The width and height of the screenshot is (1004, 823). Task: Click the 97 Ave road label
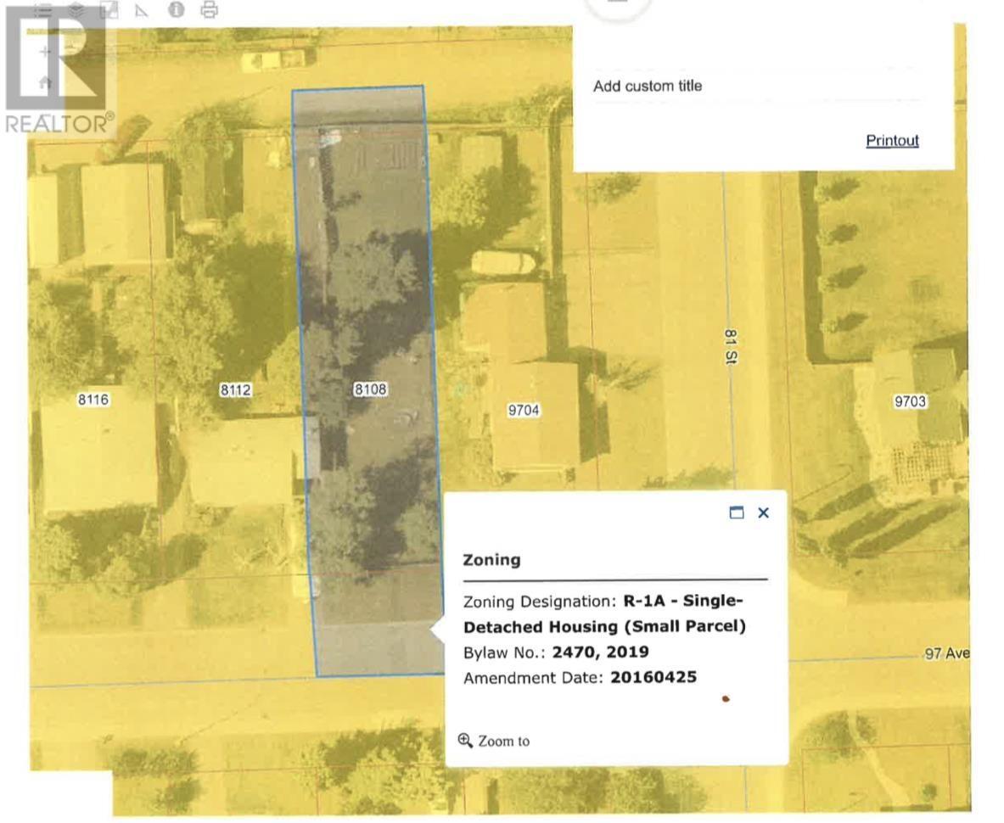coord(945,654)
